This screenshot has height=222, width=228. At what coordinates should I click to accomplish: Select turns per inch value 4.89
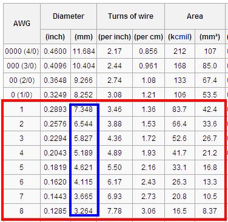[x=115, y=153]
